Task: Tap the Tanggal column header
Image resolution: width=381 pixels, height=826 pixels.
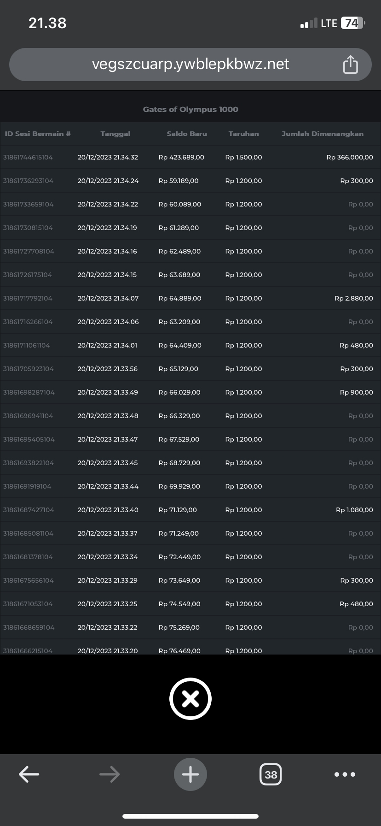Action: coord(115,134)
